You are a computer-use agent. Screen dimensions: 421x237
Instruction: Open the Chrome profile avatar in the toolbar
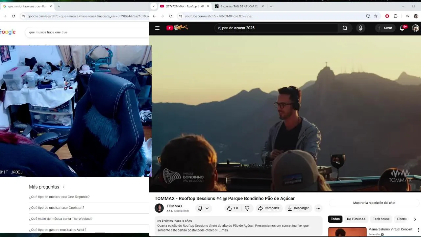(416, 16)
